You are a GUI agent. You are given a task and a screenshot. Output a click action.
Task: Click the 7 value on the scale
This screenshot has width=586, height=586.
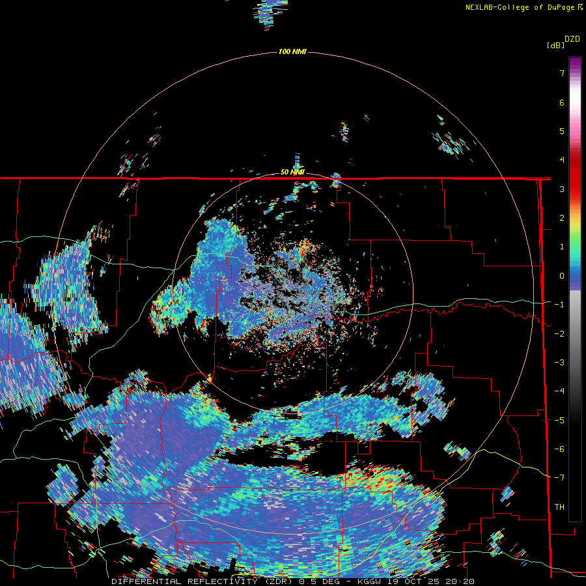(562, 73)
